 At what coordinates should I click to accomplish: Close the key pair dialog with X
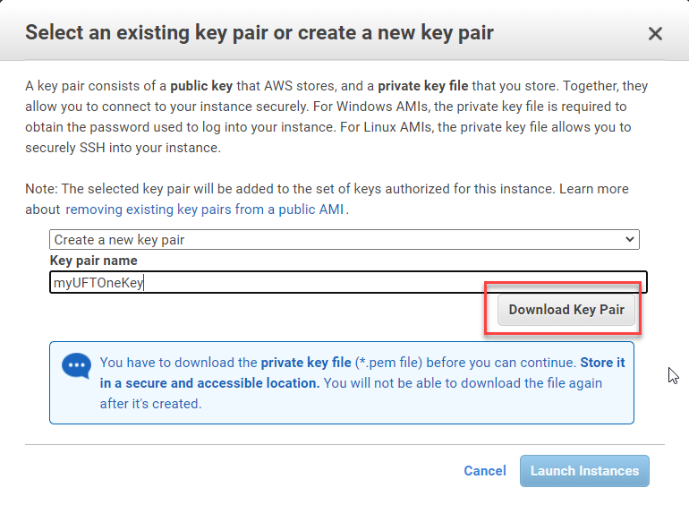[x=655, y=33]
